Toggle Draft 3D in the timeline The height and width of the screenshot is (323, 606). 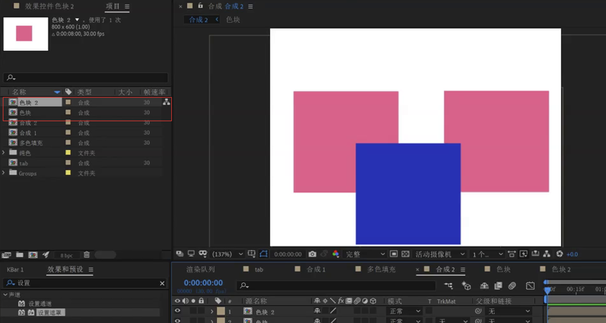click(x=466, y=285)
